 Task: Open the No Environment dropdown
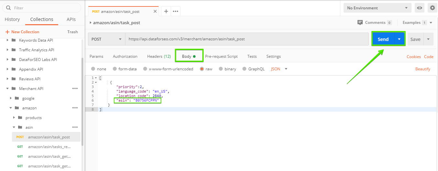(378, 8)
